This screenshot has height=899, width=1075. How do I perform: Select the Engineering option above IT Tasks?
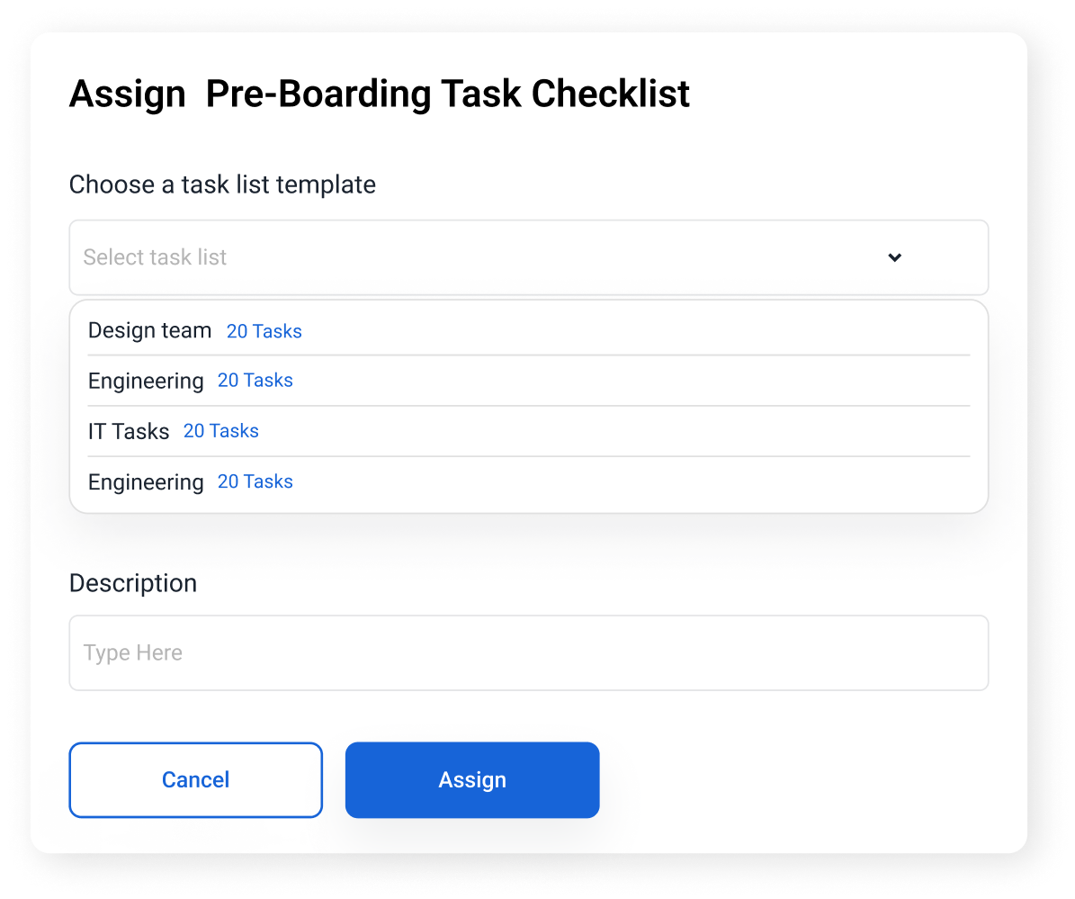(146, 382)
